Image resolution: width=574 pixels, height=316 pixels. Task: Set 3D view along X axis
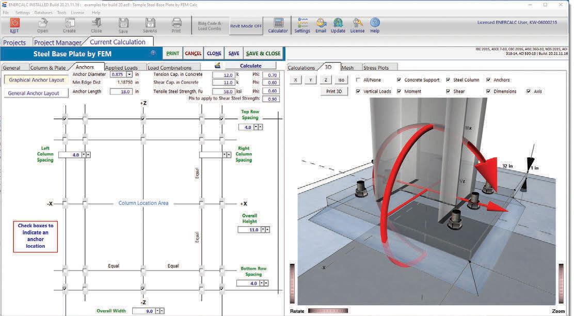(295, 80)
